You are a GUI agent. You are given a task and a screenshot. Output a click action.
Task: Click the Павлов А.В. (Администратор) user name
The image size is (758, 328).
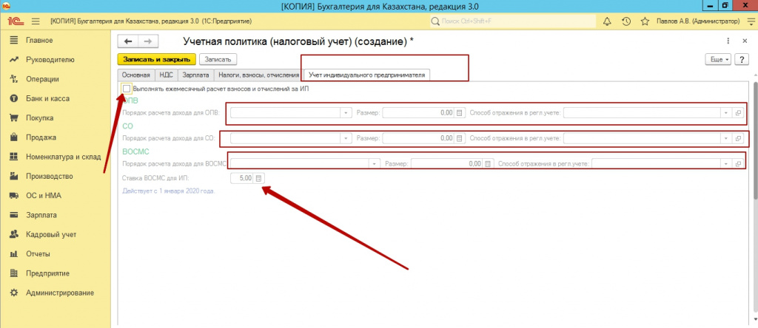click(x=698, y=21)
